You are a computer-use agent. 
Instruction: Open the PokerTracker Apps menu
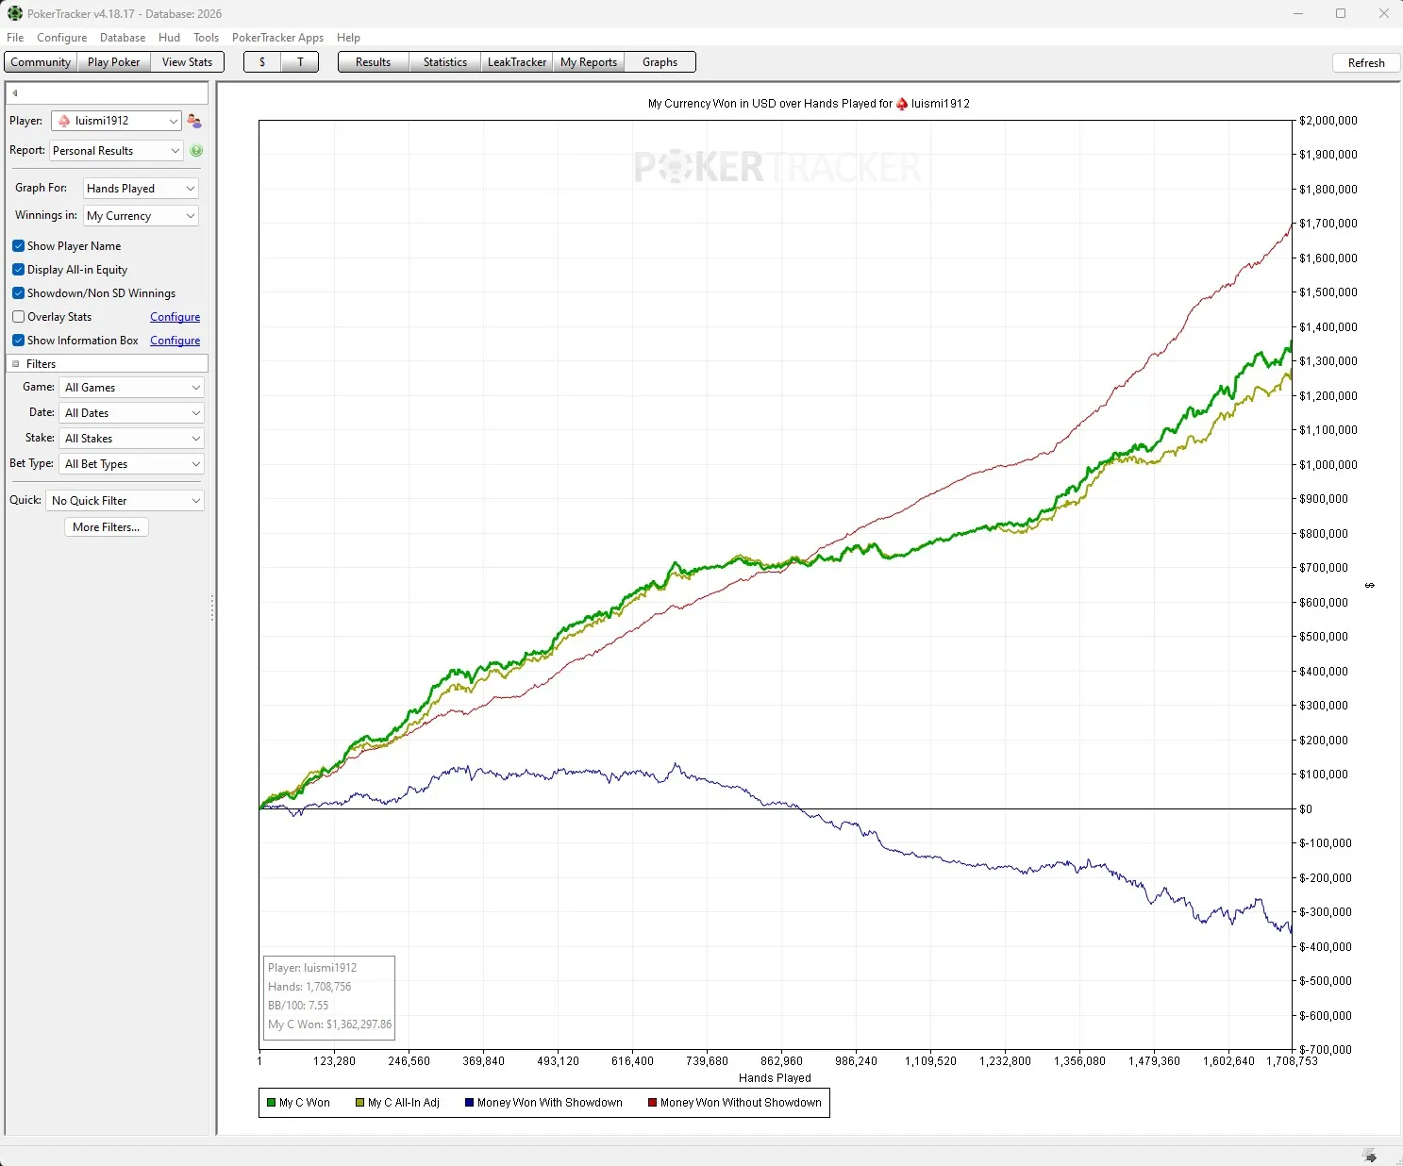277,38
